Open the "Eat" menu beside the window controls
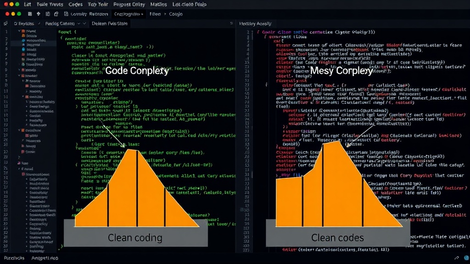The height and width of the screenshot is (264, 470). [27, 5]
